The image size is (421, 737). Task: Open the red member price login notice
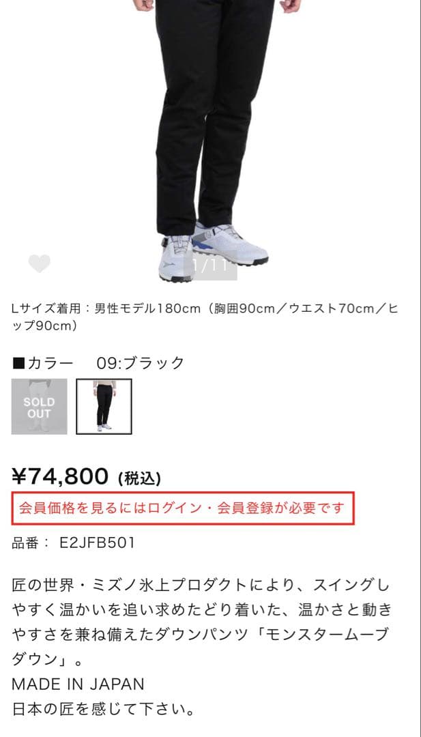point(183,508)
